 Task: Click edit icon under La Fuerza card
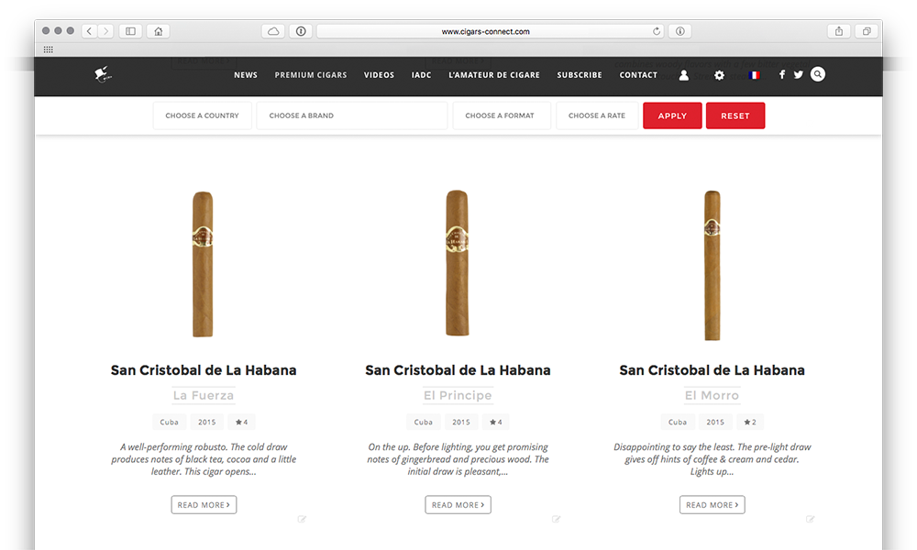(x=302, y=519)
